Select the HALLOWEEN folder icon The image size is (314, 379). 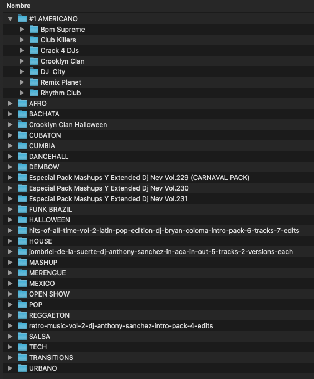[22, 220]
